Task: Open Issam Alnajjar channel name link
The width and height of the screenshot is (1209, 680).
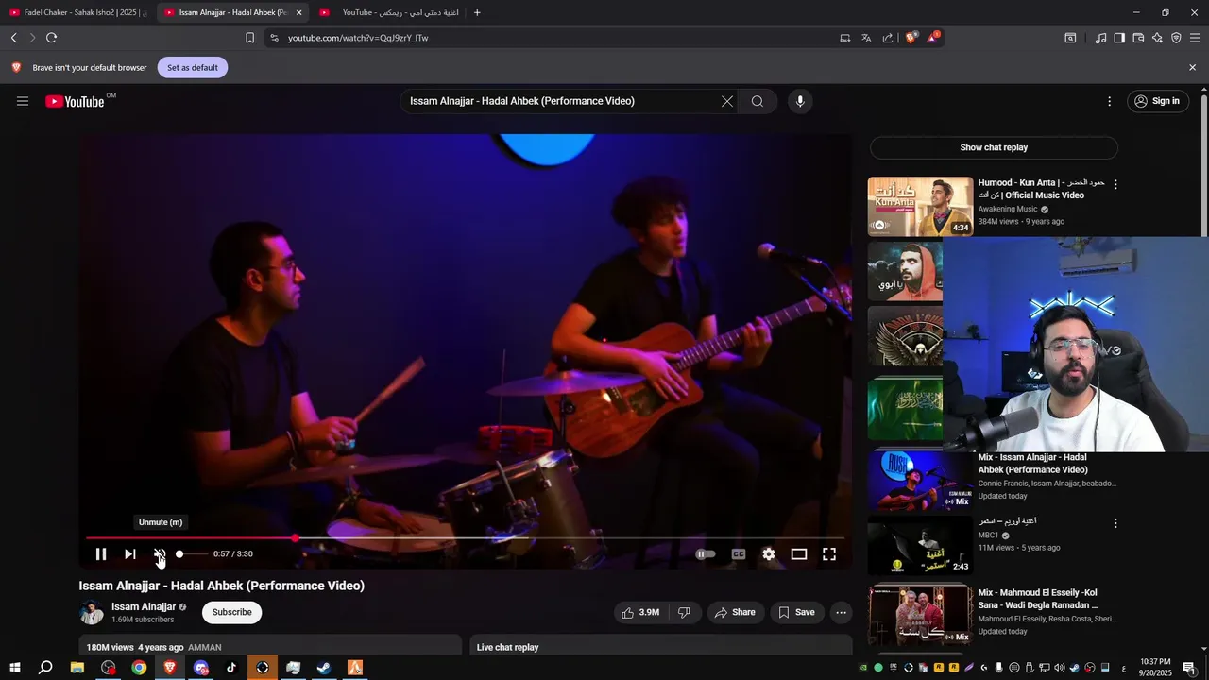Action: (x=144, y=606)
